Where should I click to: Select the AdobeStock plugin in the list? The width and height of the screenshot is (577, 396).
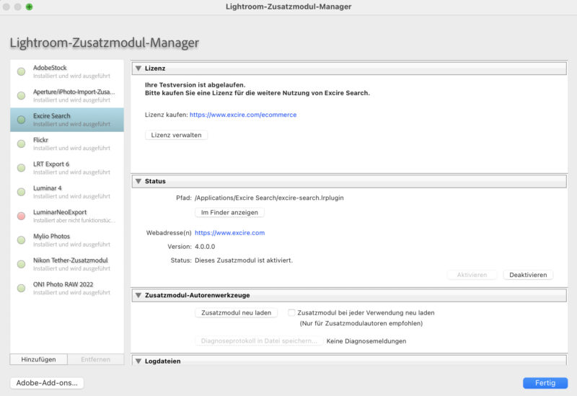tap(67, 71)
